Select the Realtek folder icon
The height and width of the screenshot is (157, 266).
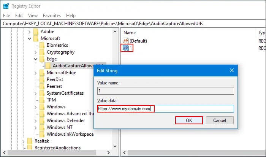[30, 141]
